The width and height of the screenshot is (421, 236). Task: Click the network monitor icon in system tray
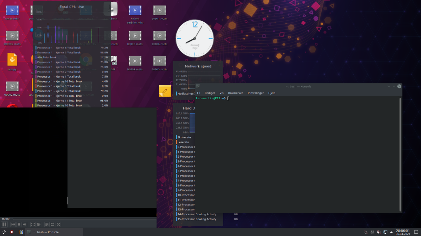pos(385,232)
